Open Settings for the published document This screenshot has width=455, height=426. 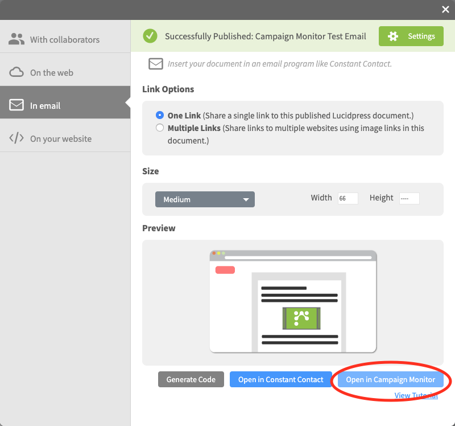point(411,36)
